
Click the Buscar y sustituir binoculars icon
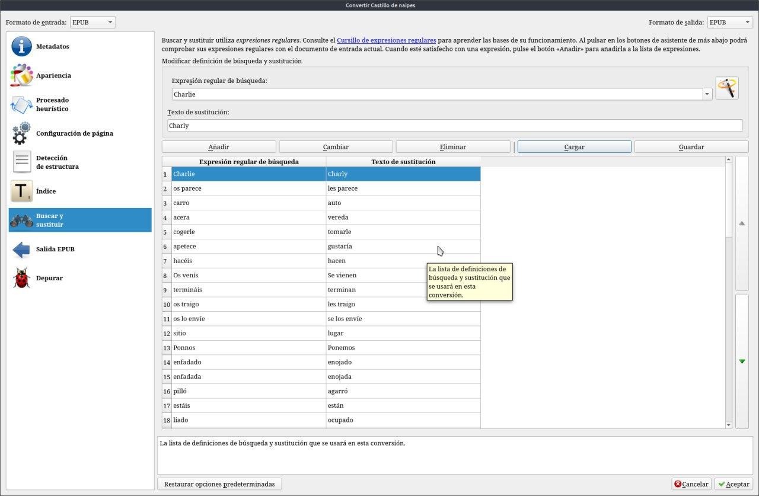21,220
